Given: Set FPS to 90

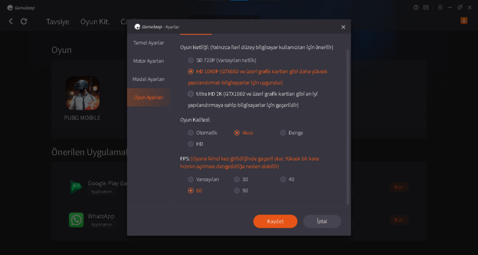Looking at the screenshot, I should [x=237, y=191].
